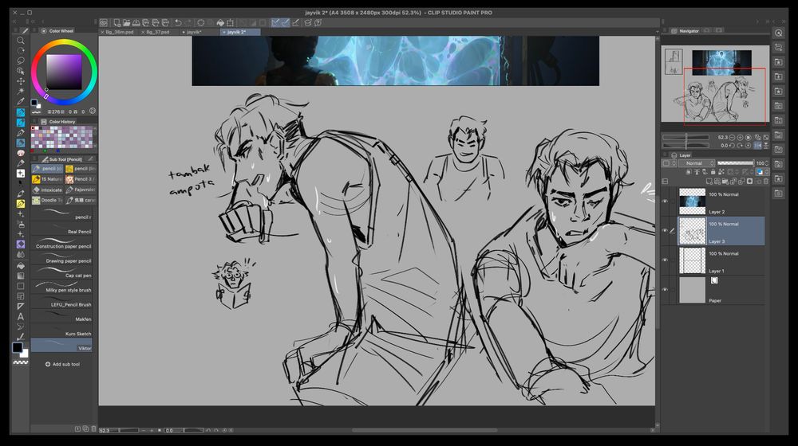Click the horizontal canvas scrollbar
798x446 pixels.
424,430
